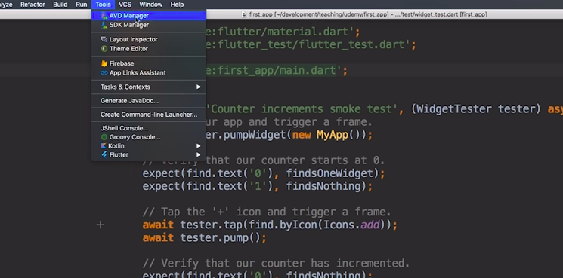Expand the Kotlin submenu arrow

click(198, 146)
